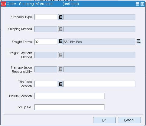Click the $50 Flat Fee description field

point(99,42)
